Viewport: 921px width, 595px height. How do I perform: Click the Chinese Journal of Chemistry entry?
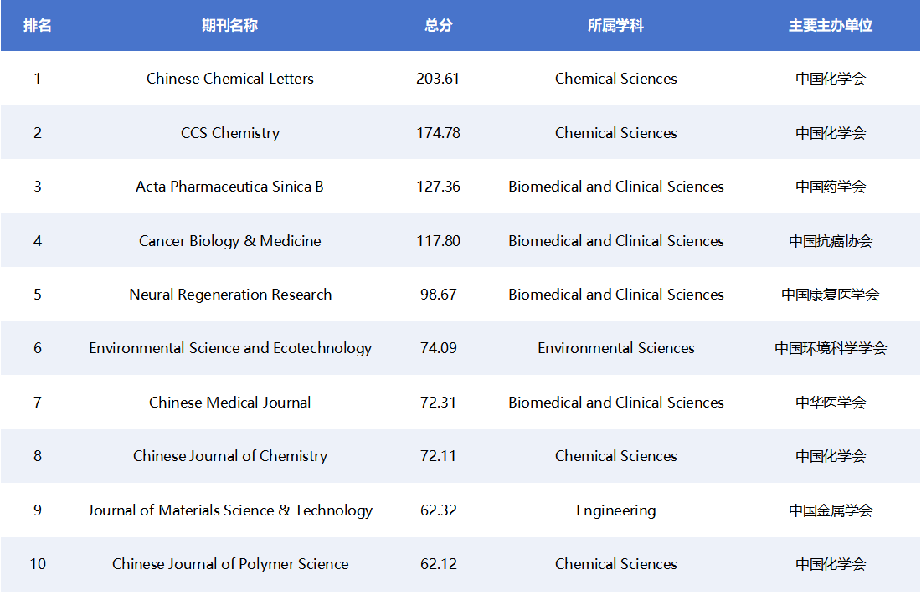(x=229, y=456)
